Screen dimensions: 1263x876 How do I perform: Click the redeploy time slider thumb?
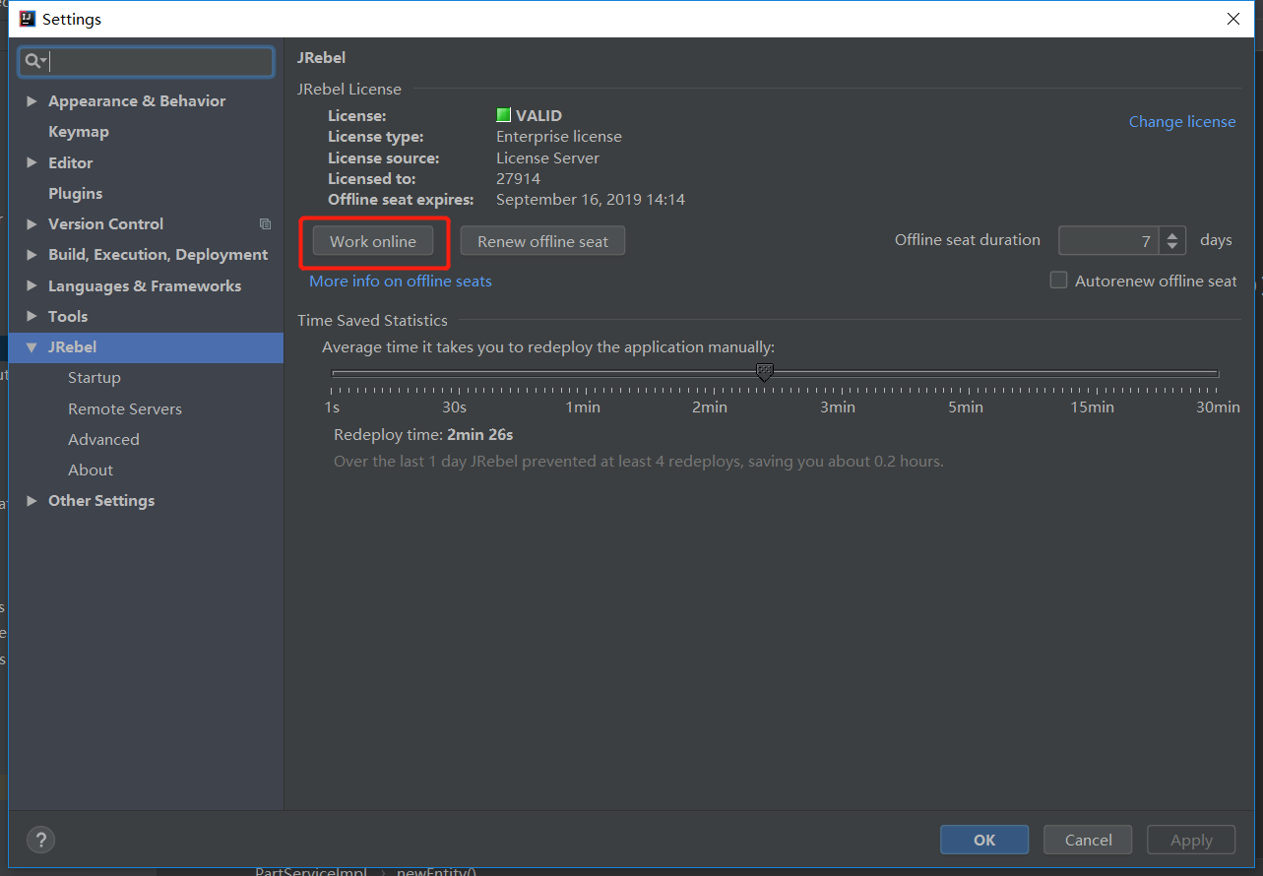tap(764, 372)
